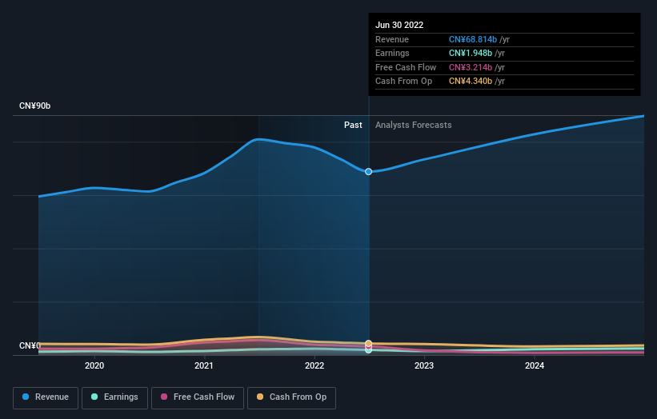Click the Free Cash Flow label in tooltip
The height and width of the screenshot is (419, 657).
406,67
